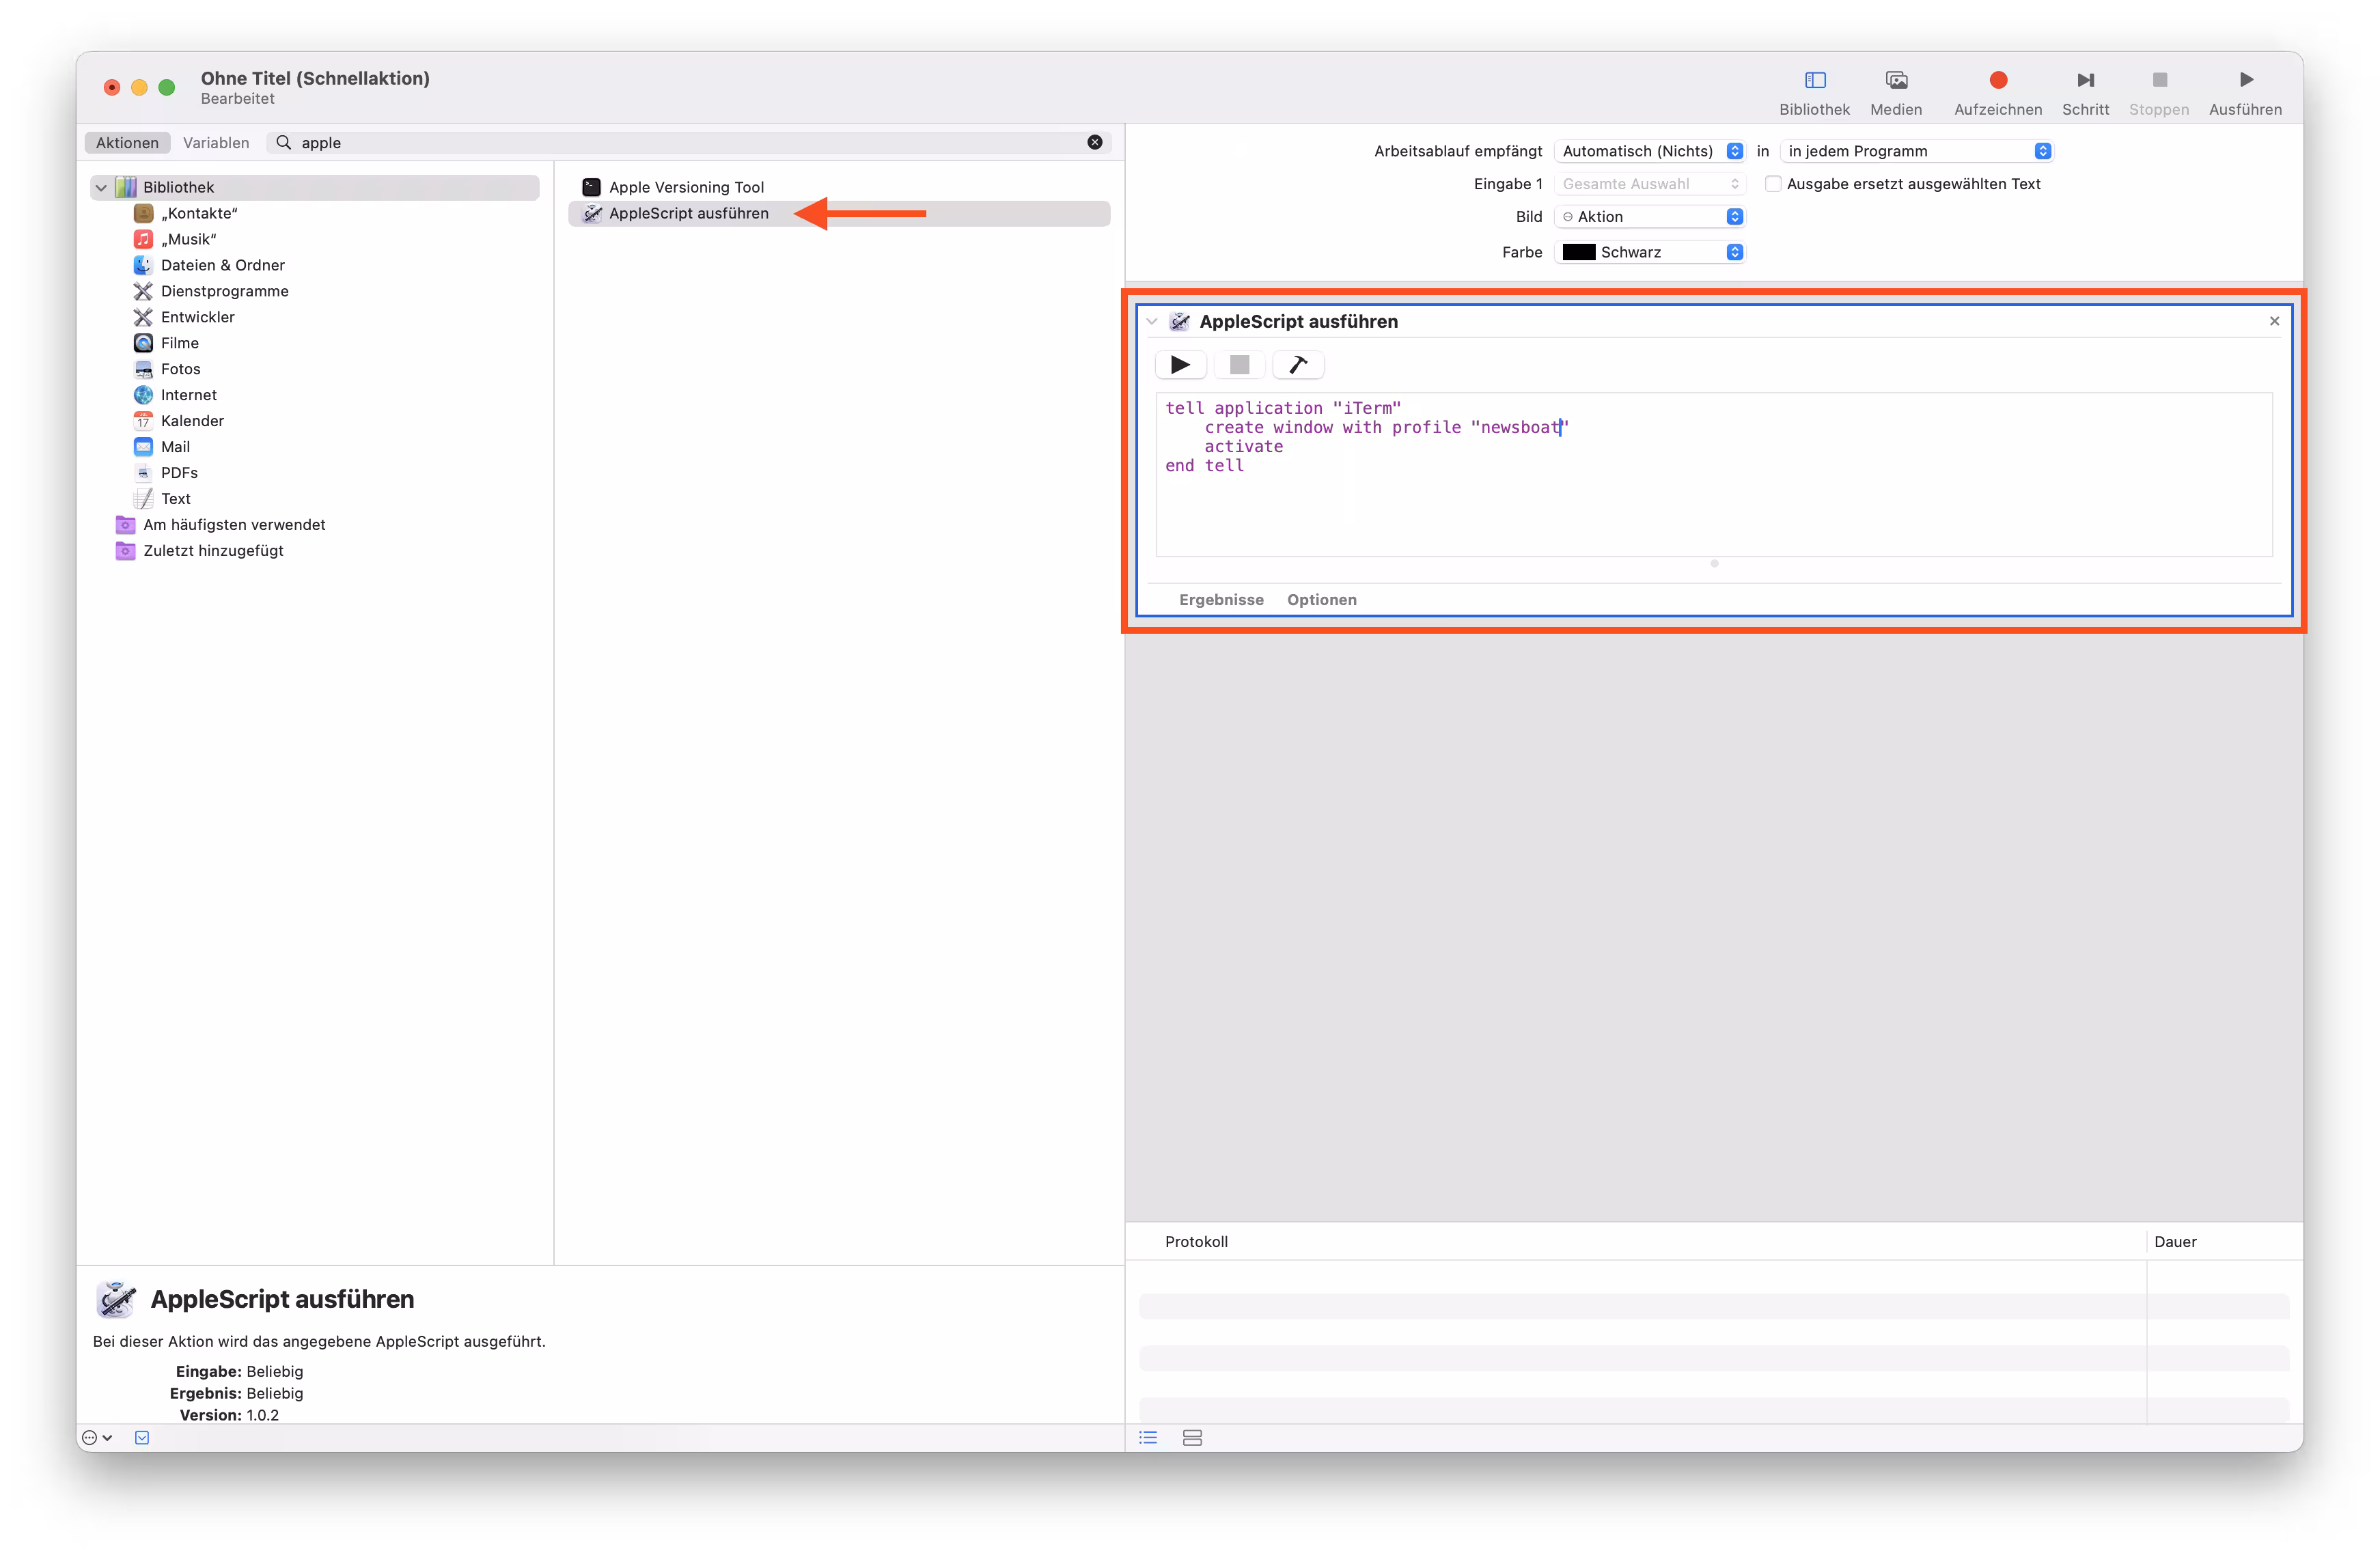Run the AppleScript with the play button
Viewport: 2380px width, 1553px height.
[x=1180, y=365]
